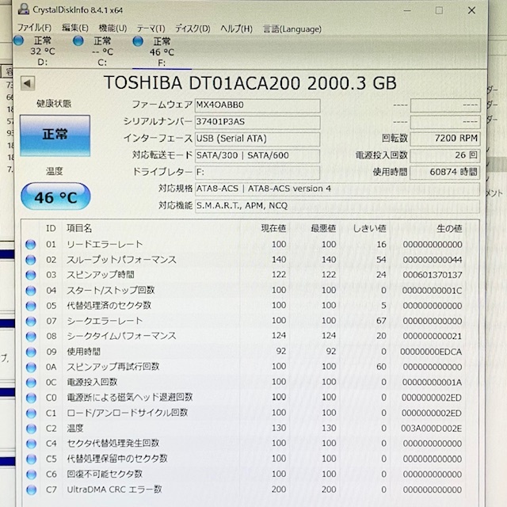Minimize the CrystalDiskInfo window
Viewport: 507px width, 507px height.
(x=407, y=10)
